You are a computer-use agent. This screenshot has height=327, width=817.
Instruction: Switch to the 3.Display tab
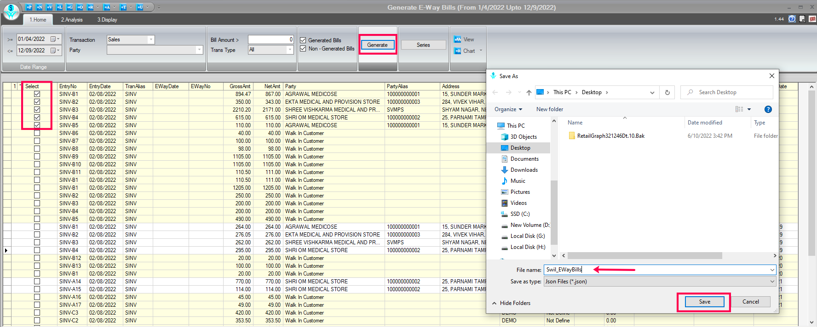[107, 20]
